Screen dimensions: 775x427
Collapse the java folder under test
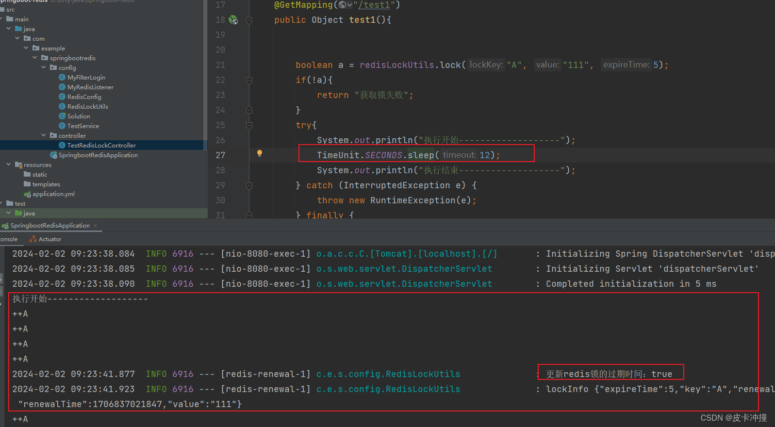[9, 213]
